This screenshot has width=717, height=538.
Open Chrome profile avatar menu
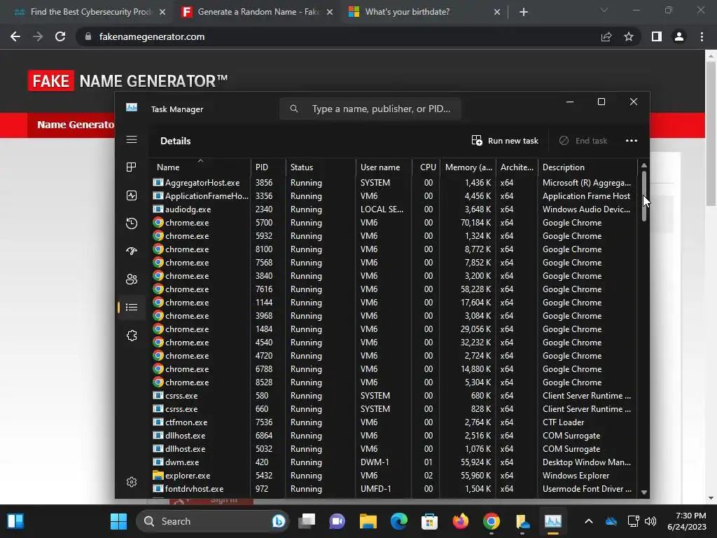(679, 36)
